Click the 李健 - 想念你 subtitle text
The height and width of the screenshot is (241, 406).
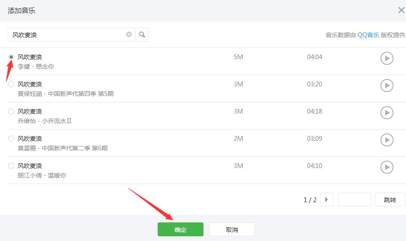pyautogui.click(x=36, y=67)
